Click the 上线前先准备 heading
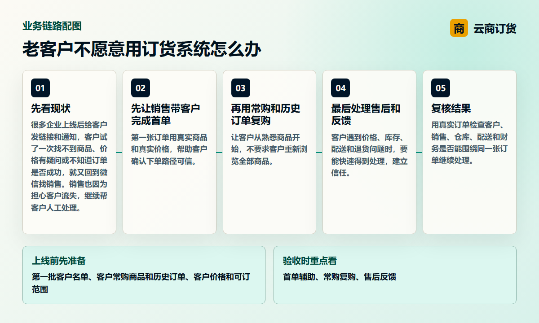The image size is (539, 323). 59,261
